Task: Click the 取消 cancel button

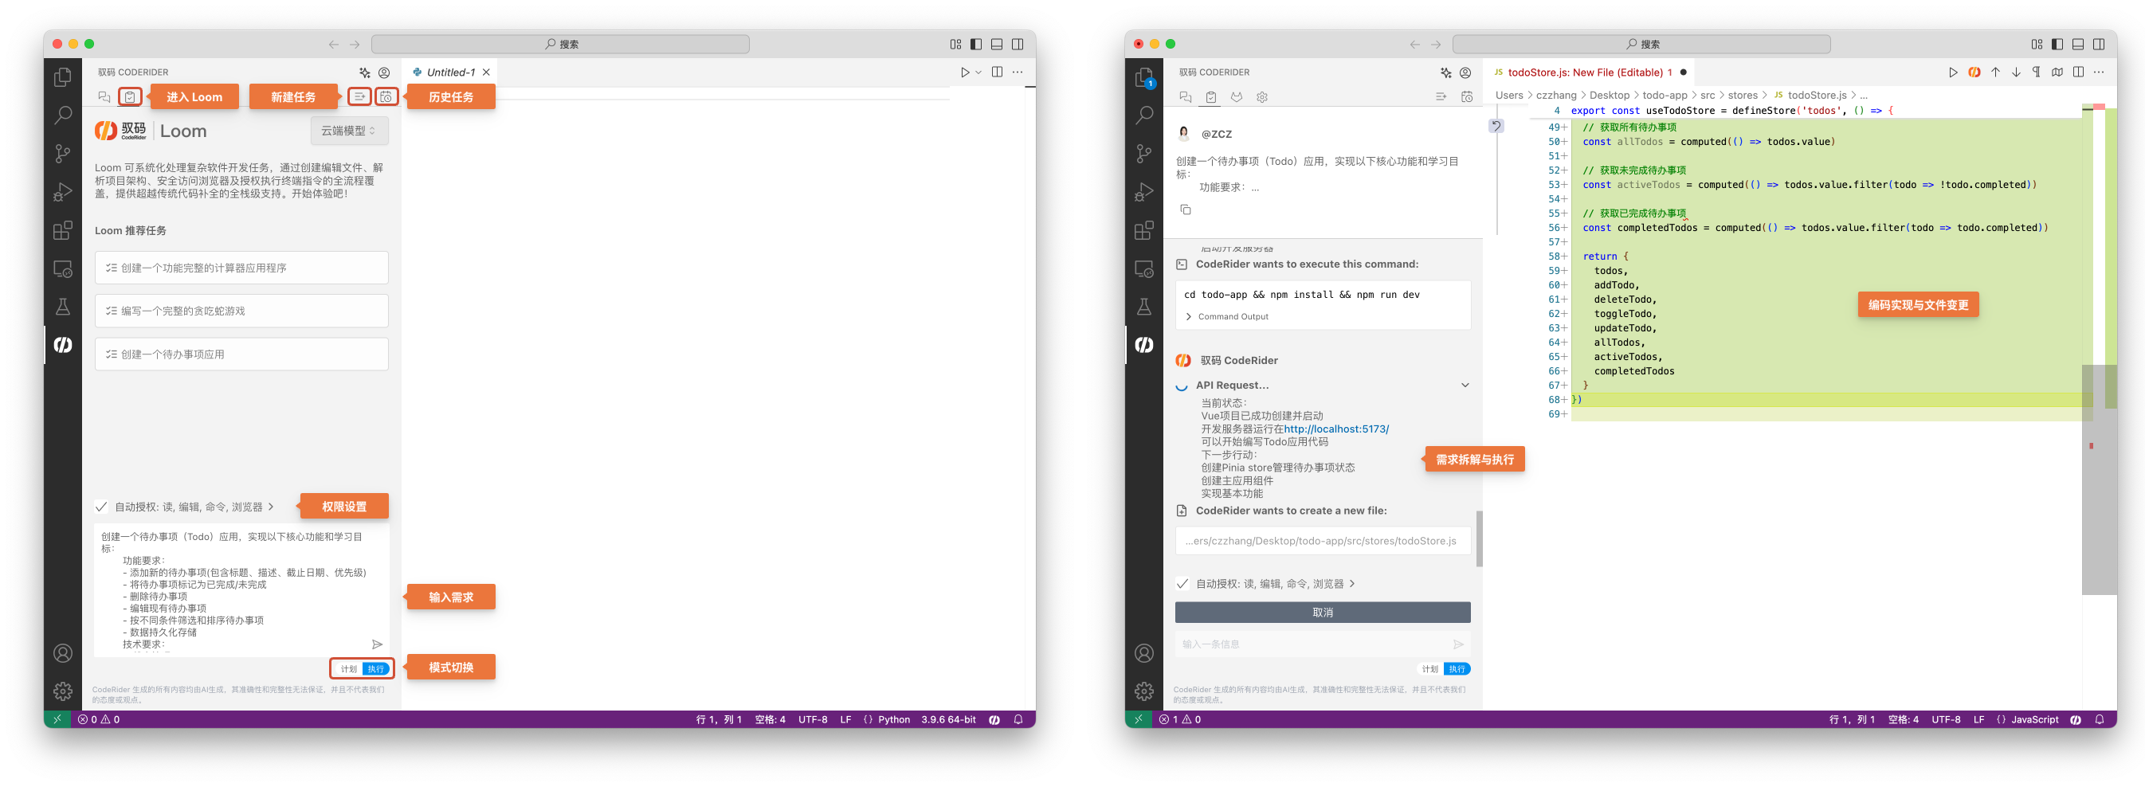Action: point(1323,612)
